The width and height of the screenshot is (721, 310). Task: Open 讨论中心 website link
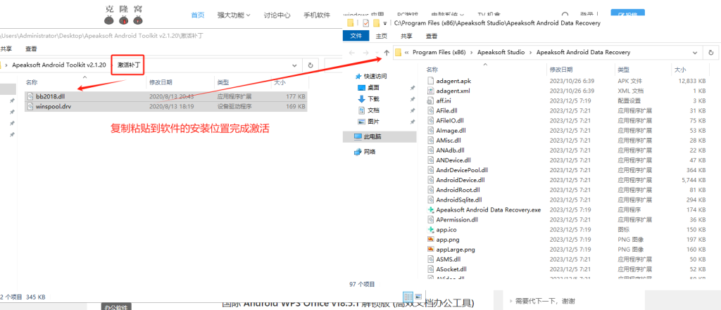tap(277, 15)
